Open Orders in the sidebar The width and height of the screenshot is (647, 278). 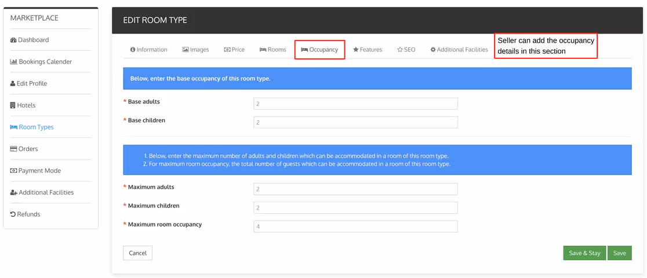click(x=24, y=149)
